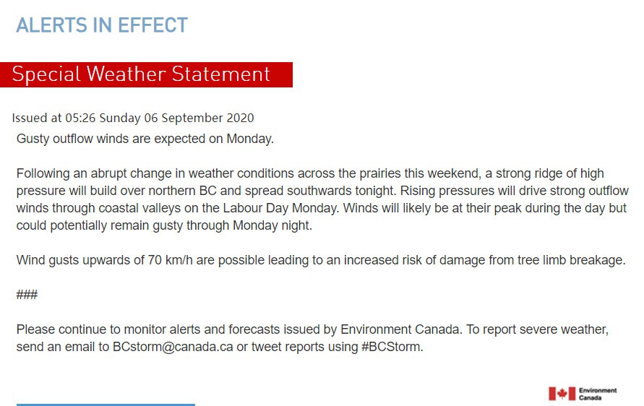The image size is (644, 406).
Task: Click the '70 km/h' wind gust text
Action: tap(171, 260)
